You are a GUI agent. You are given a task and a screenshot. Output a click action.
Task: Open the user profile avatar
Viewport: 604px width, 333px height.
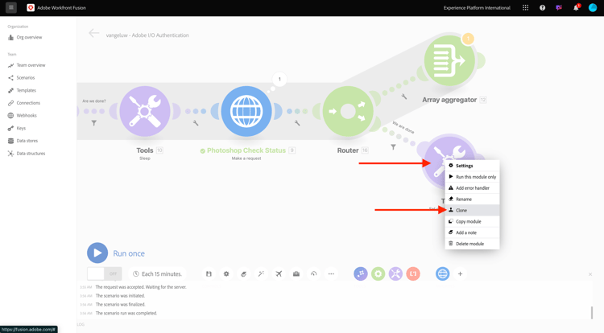593,8
